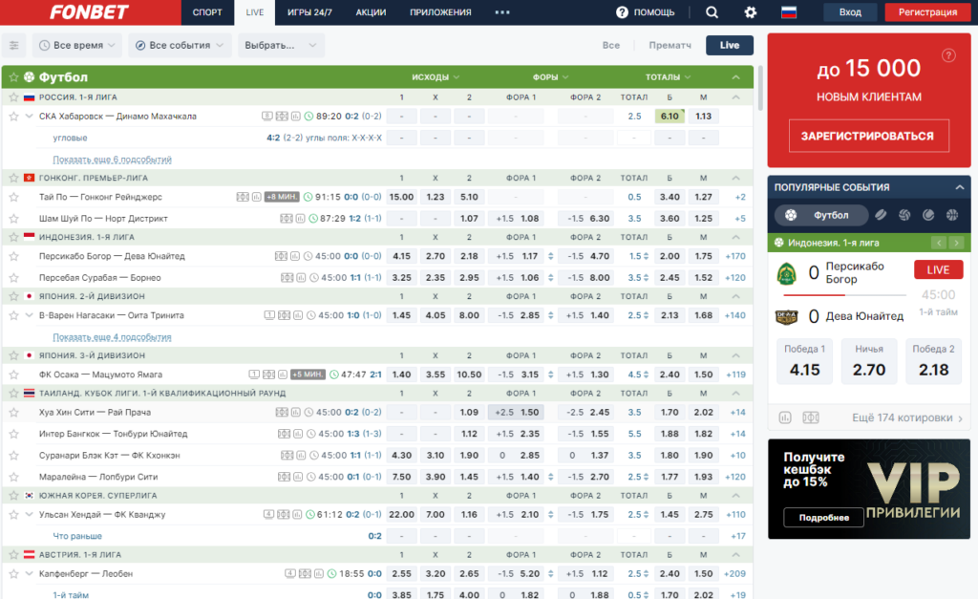
Task: Click ЗАРЕГИСТРИРОВАТЬСЯ on bonus banner
Action: pos(869,136)
